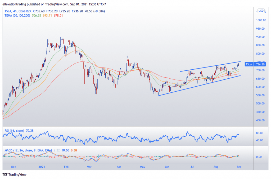Screen dimensions: 271x179
Task: Click the 700.00 price axis label
Action: click(260, 70)
